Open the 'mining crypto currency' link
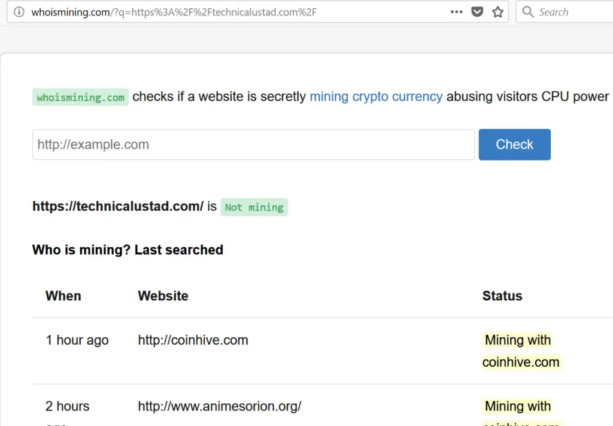 pyautogui.click(x=376, y=96)
